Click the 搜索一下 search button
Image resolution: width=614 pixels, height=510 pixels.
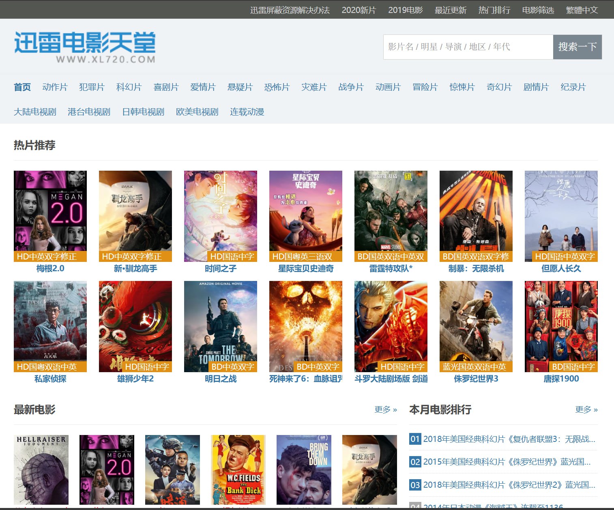(578, 47)
